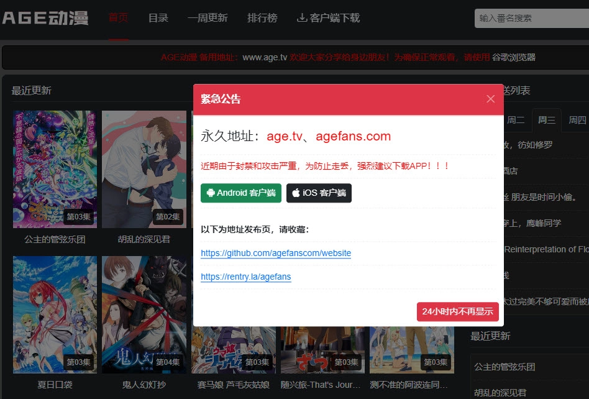Open the rentry.la/agefans link
Viewport: 589px width, 399px height.
pos(245,277)
